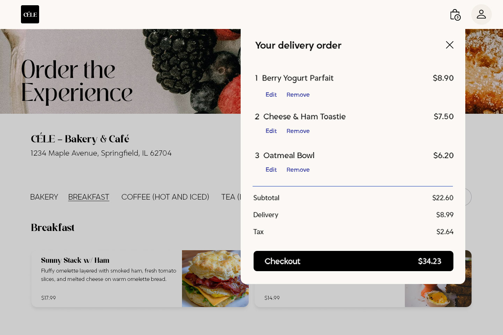Open the TEA category
The width and height of the screenshot is (503, 335).
(231, 197)
